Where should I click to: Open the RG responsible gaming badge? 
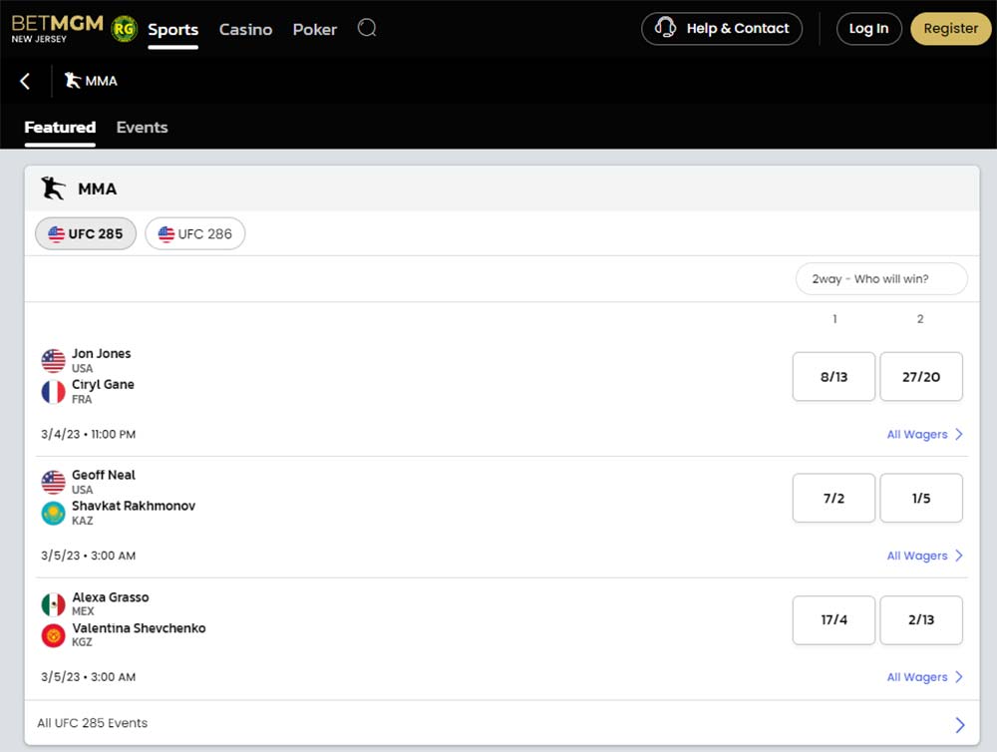[124, 29]
